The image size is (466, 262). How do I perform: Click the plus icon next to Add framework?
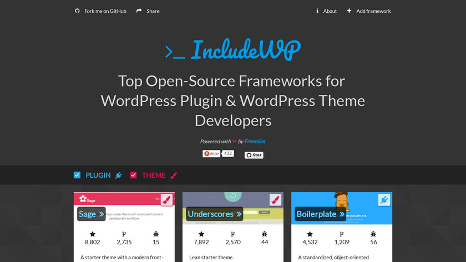click(349, 11)
